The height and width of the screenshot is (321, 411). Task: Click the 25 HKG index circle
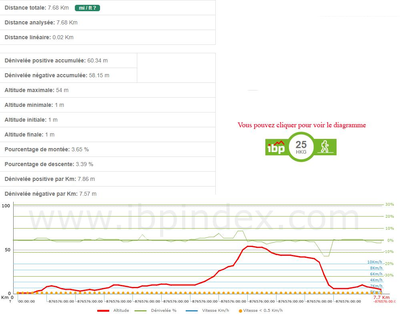coord(301,147)
